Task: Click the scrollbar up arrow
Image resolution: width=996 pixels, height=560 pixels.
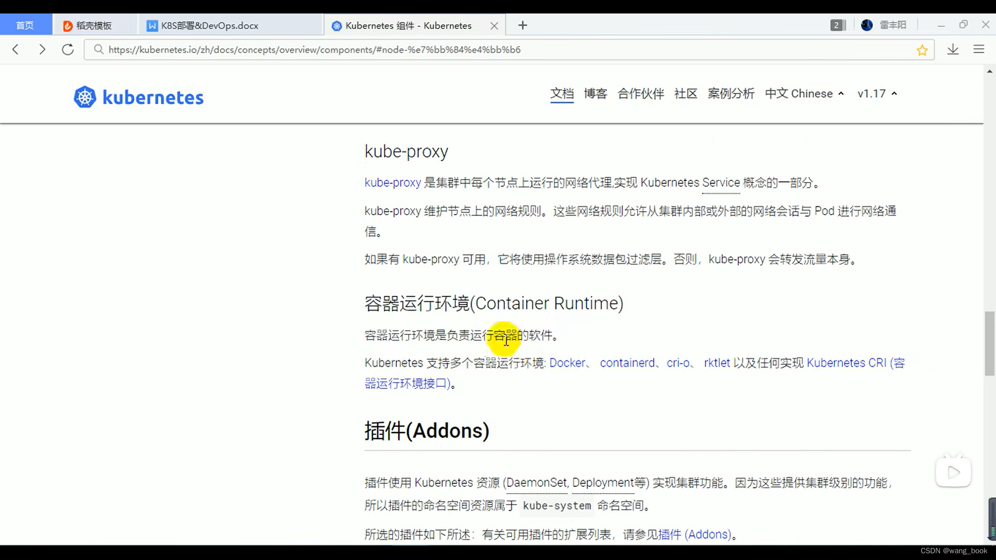Action: pos(990,71)
